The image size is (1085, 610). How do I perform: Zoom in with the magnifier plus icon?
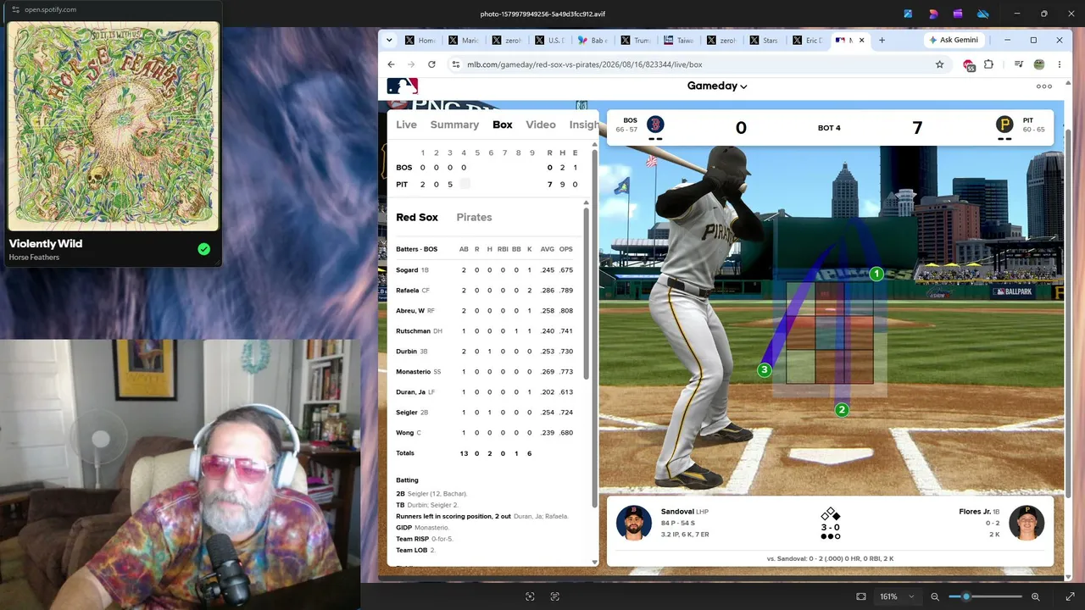pyautogui.click(x=1036, y=596)
